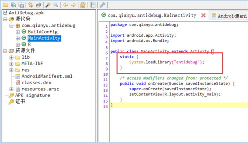Screen dimensions: 248x143
Task: Open preferences with the wrench icon
Action: coord(102,5)
